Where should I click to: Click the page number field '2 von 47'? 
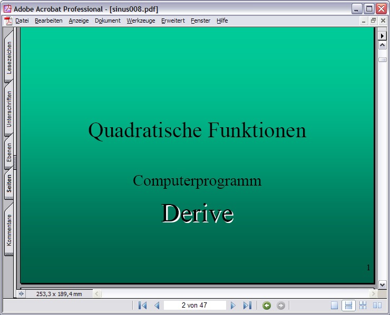[x=194, y=306]
